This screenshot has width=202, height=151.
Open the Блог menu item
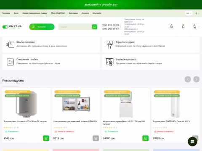point(16,13)
